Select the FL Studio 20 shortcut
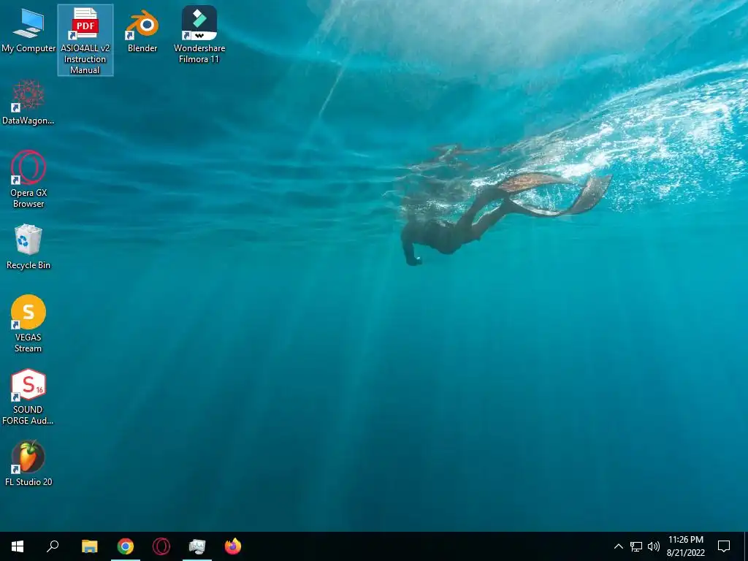This screenshot has width=748, height=561. [x=28, y=462]
